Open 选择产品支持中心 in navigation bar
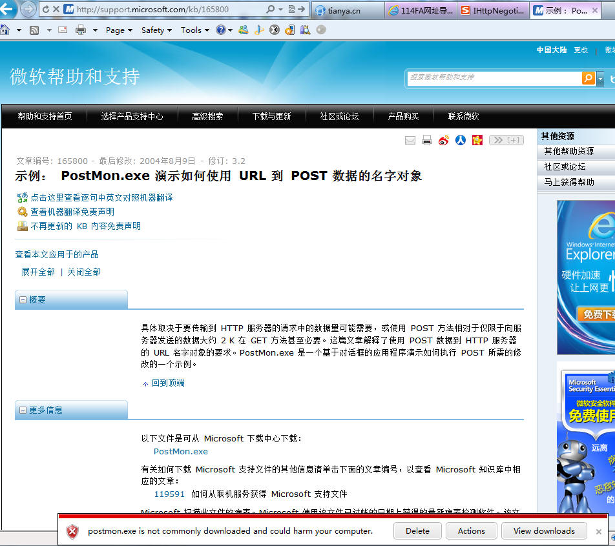 point(132,116)
